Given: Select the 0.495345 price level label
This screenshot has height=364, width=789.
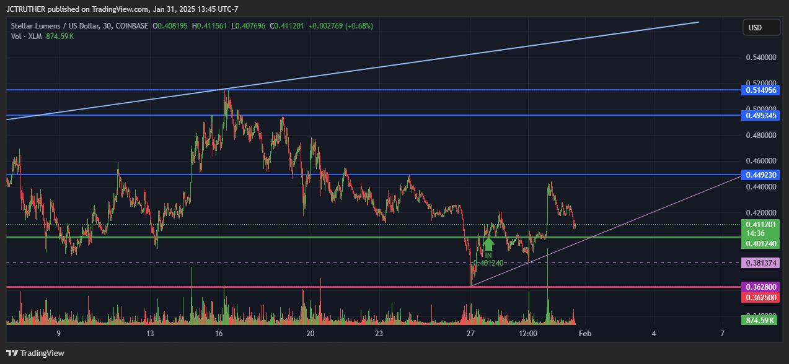Looking at the screenshot, I should tap(761, 115).
